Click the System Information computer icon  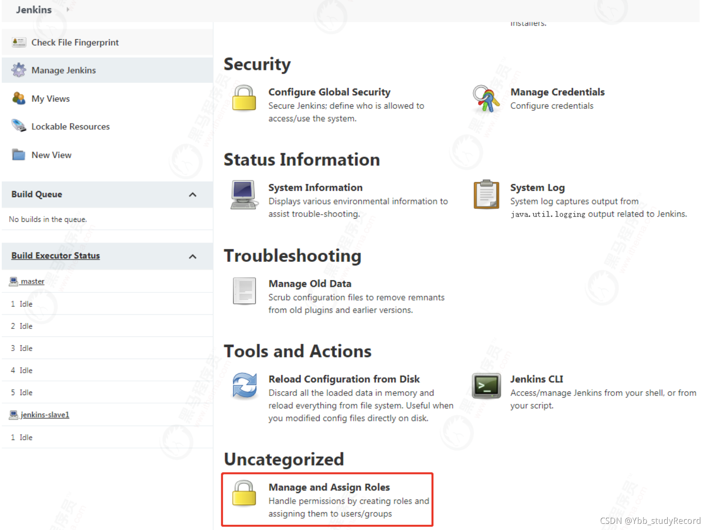click(x=244, y=194)
